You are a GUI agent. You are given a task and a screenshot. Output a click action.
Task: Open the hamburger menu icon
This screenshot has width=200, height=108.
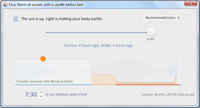tap(16, 19)
